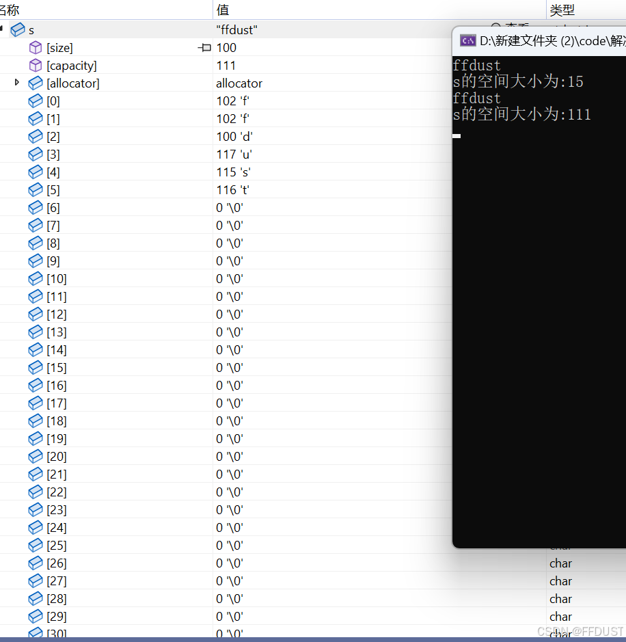626x642 pixels.
Task: Select the [25] row name
Action: pyautogui.click(x=57, y=546)
